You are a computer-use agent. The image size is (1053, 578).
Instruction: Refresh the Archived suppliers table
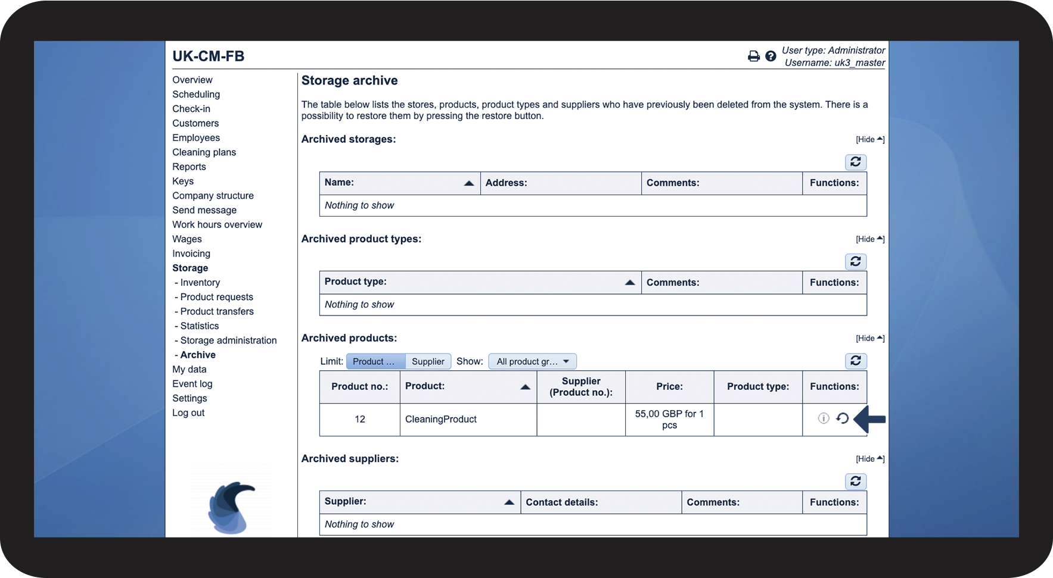click(855, 481)
